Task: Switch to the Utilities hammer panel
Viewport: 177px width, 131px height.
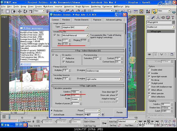Action: [x=173, y=17]
